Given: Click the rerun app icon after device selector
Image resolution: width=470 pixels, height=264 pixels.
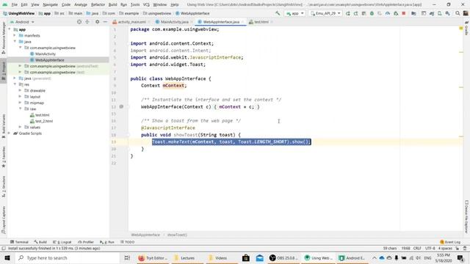Looking at the screenshot, I should pos(347,13).
